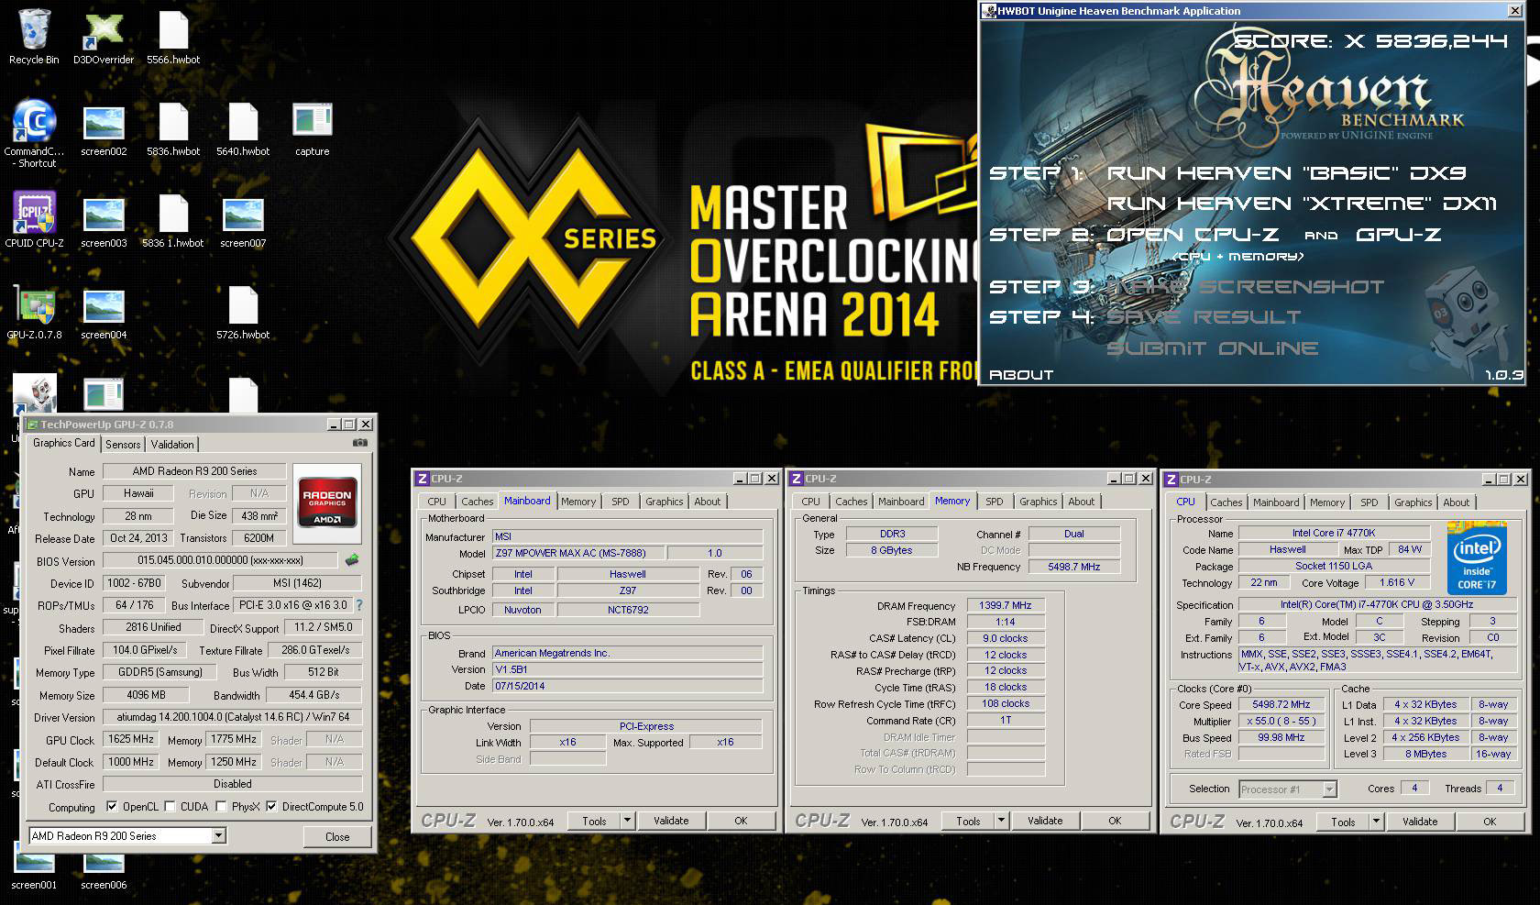Click Tools button in CPU-Z CPU window
Image resolution: width=1540 pixels, height=905 pixels.
click(x=1343, y=822)
